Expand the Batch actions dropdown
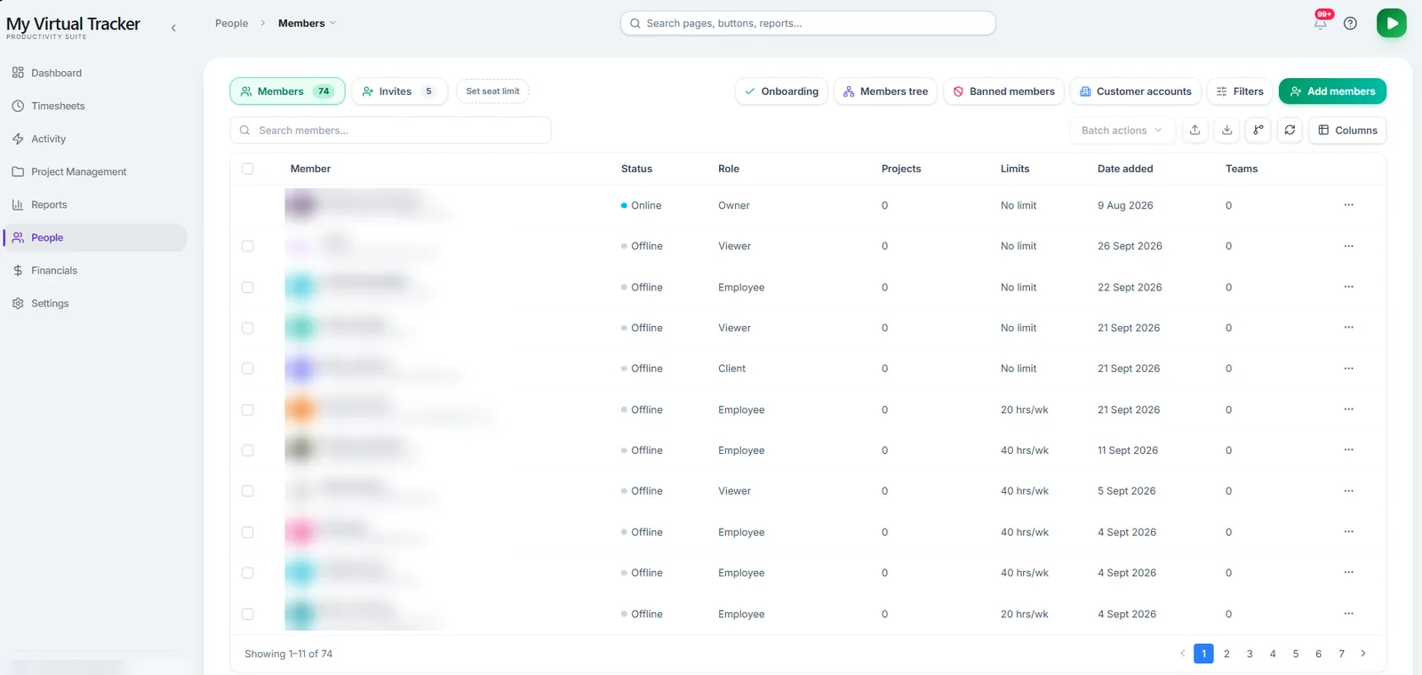This screenshot has width=1422, height=675. point(1122,130)
